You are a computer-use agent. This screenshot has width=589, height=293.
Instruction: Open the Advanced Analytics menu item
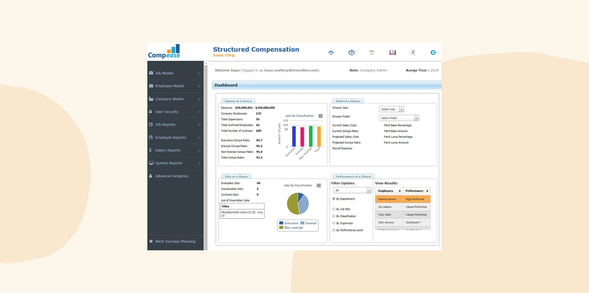[175, 176]
